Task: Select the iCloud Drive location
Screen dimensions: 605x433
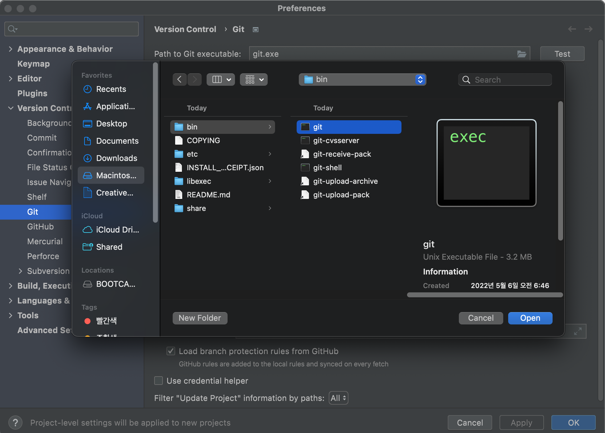Action: point(117,230)
